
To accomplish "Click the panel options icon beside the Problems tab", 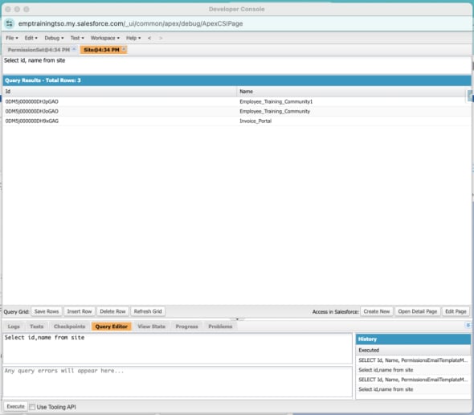I will coord(468,325).
